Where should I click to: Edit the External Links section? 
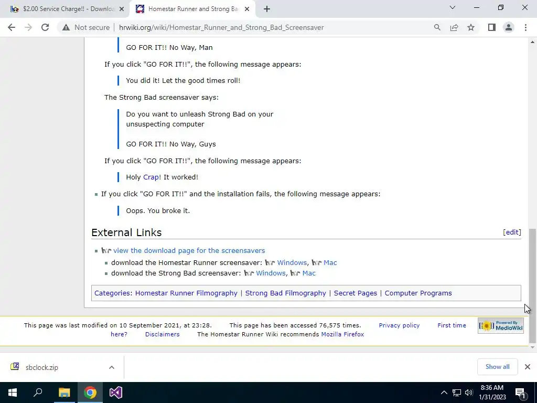point(512,232)
